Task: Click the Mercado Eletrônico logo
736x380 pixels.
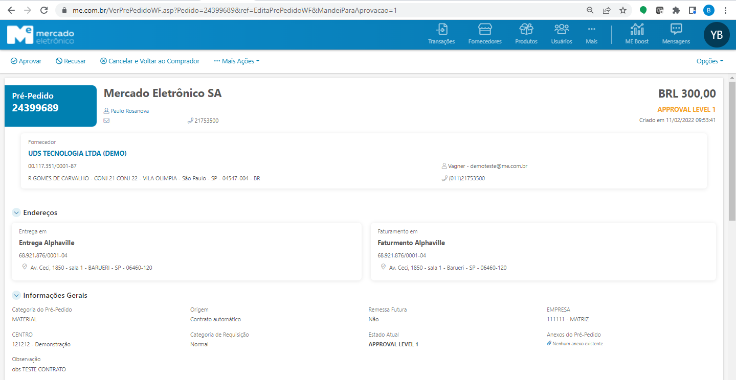Action: point(40,34)
